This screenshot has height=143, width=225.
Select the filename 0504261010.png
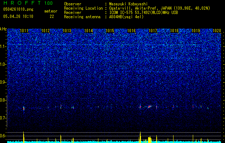(x=18, y=10)
